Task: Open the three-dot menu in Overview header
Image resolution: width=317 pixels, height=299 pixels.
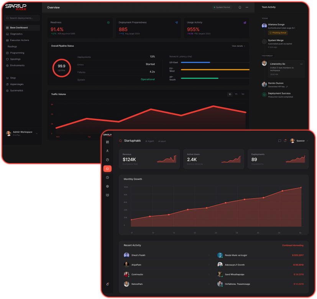Action: click(x=247, y=7)
